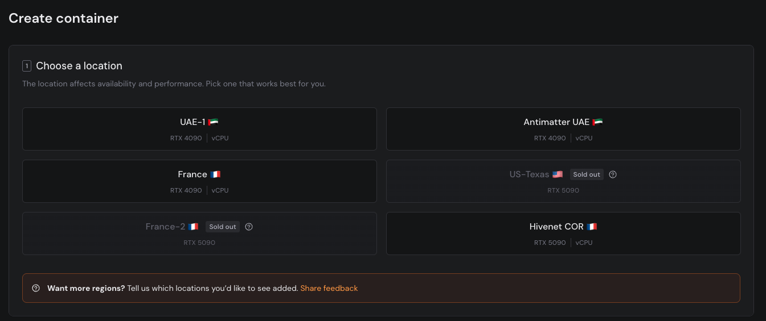Click the Sold out badge on France-2

coord(223,227)
